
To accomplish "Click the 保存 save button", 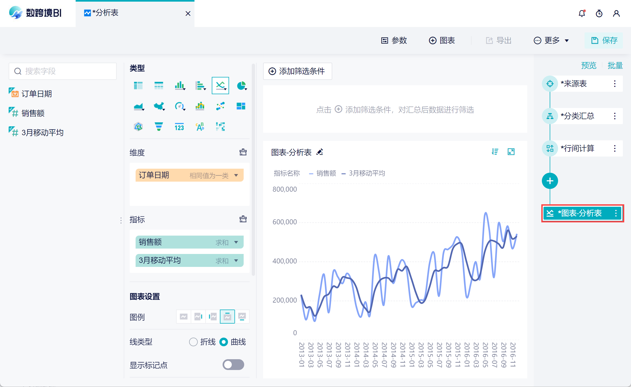I will 604,40.
